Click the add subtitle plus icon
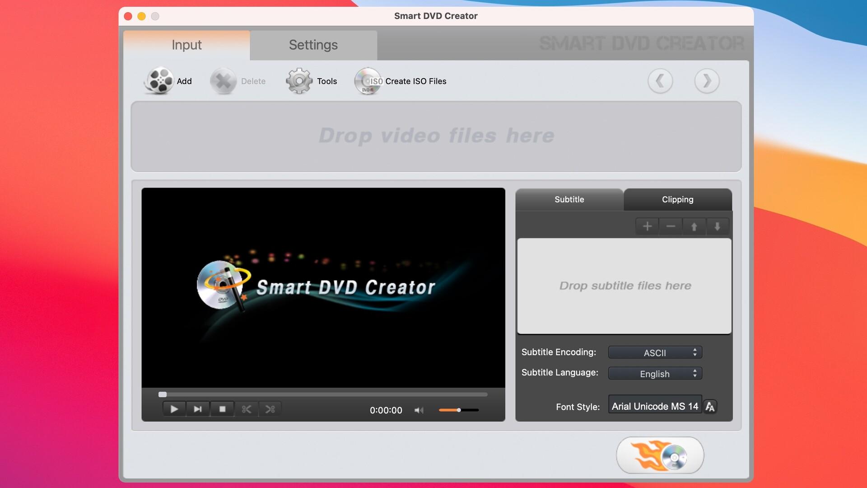 tap(647, 226)
